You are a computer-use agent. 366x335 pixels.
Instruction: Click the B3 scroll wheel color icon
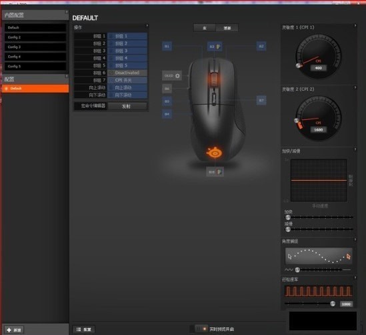pos(218,47)
